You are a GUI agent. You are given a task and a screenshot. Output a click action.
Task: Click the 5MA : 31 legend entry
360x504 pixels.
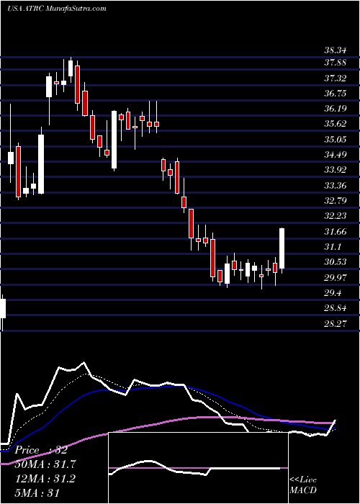[x=37, y=493]
